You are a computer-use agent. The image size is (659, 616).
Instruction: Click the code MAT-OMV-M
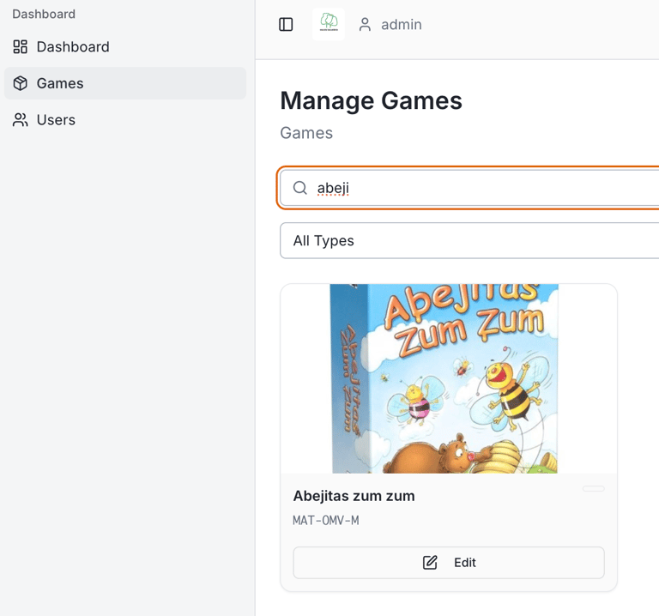point(326,521)
